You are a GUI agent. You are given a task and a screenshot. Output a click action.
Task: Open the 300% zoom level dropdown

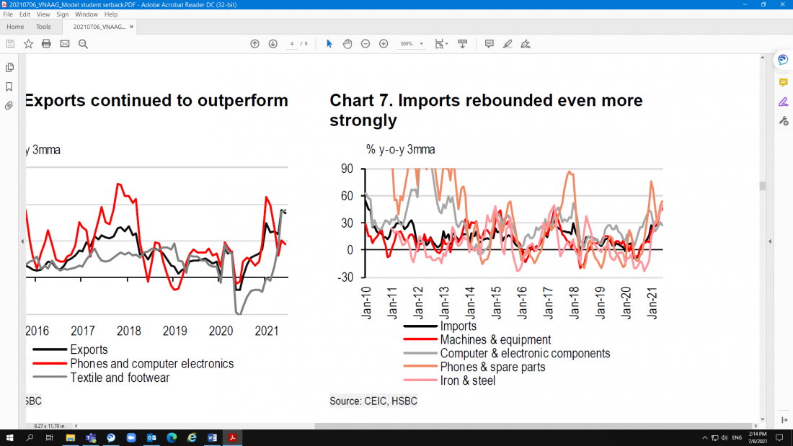tap(422, 44)
